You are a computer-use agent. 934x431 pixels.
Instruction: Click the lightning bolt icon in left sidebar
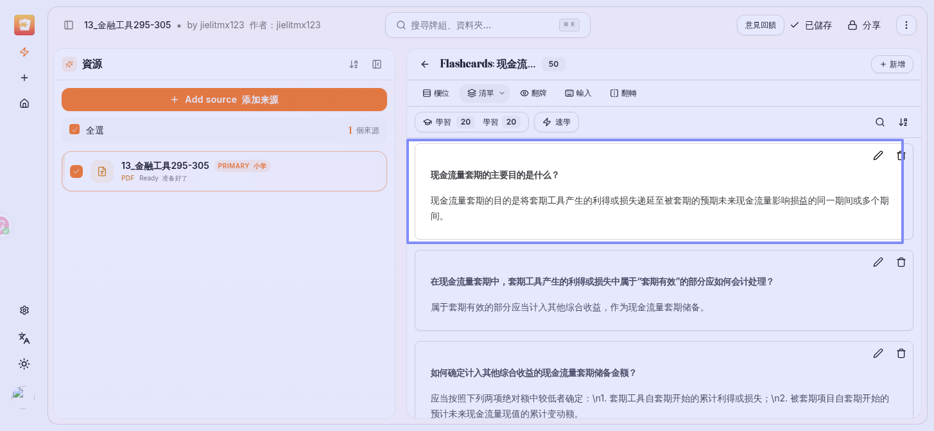pyautogui.click(x=24, y=52)
